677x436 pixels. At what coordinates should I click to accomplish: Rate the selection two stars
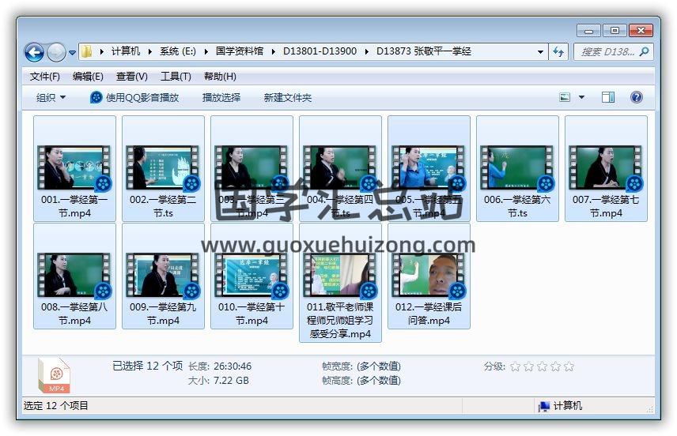[528, 366]
